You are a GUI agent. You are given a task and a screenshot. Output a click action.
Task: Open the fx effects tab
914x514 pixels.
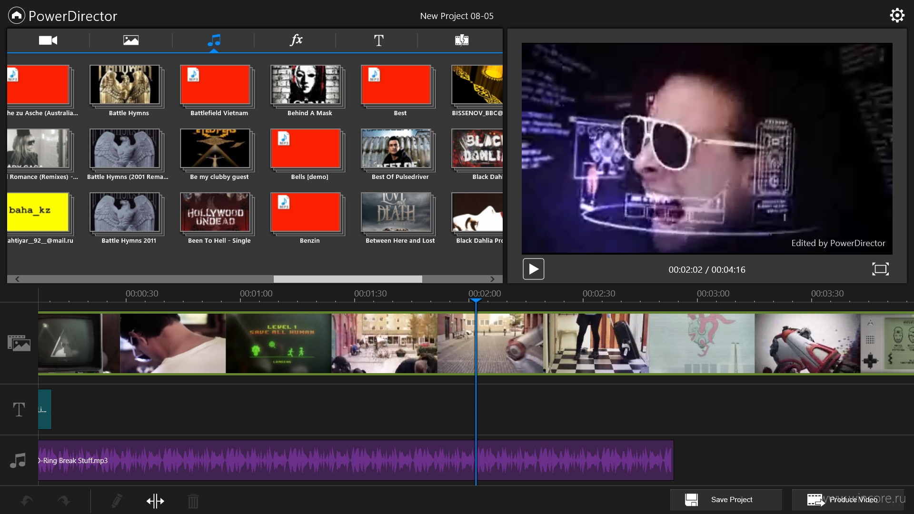pos(296,40)
